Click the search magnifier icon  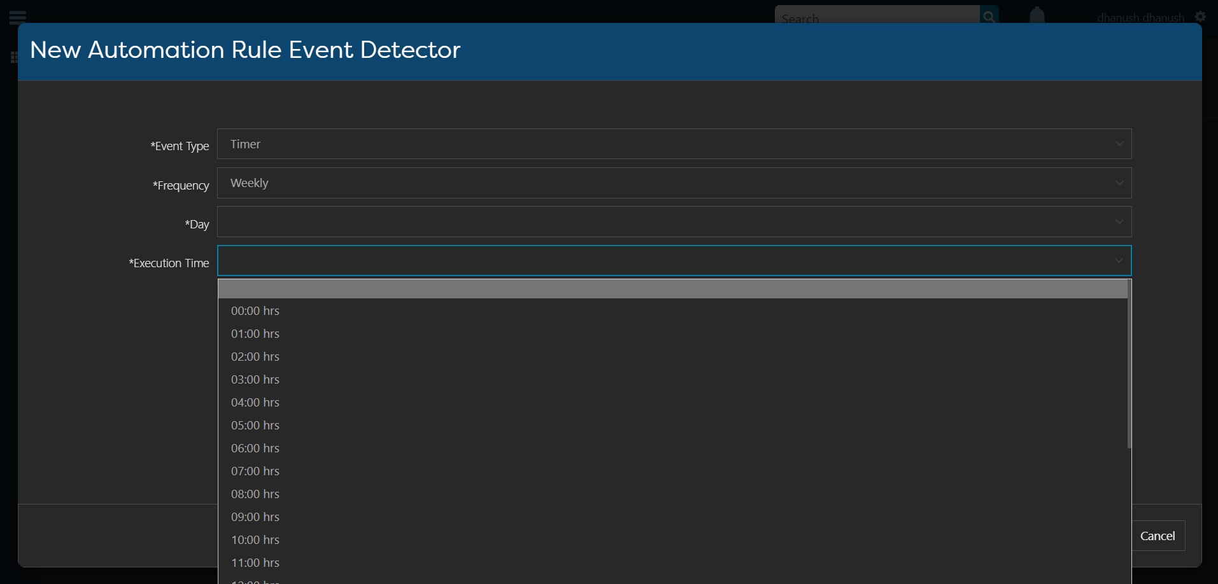pyautogui.click(x=989, y=17)
